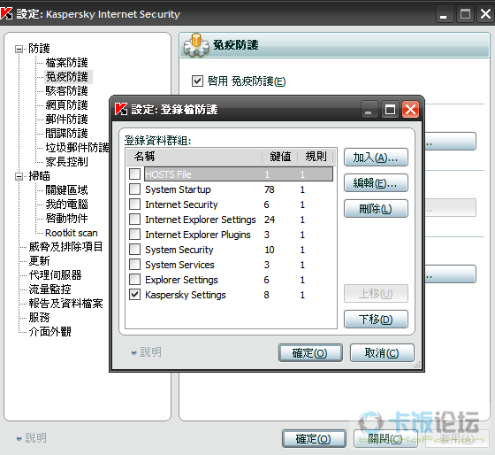Viewport: 495px width, 455px height.
Task: Sort by 名稱 column header
Action: coord(194,157)
